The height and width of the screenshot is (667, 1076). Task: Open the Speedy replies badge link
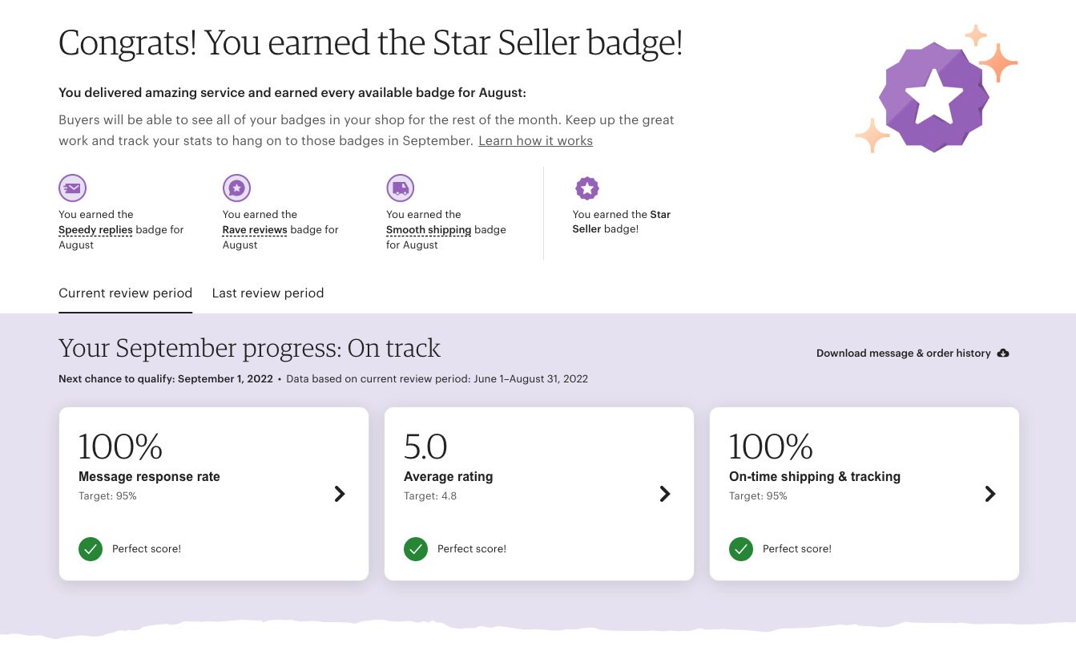[x=95, y=230]
